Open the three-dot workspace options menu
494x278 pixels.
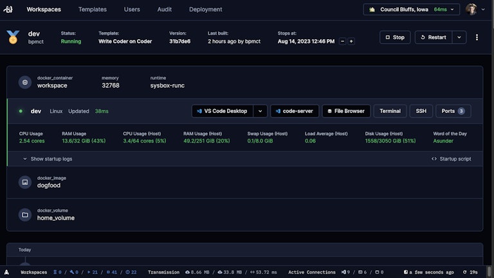pyautogui.click(x=477, y=37)
